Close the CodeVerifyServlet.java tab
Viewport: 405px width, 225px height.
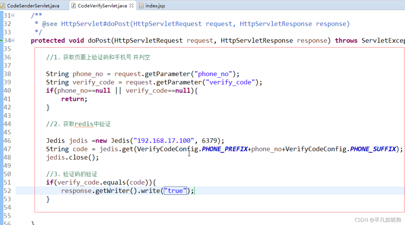[131, 5]
